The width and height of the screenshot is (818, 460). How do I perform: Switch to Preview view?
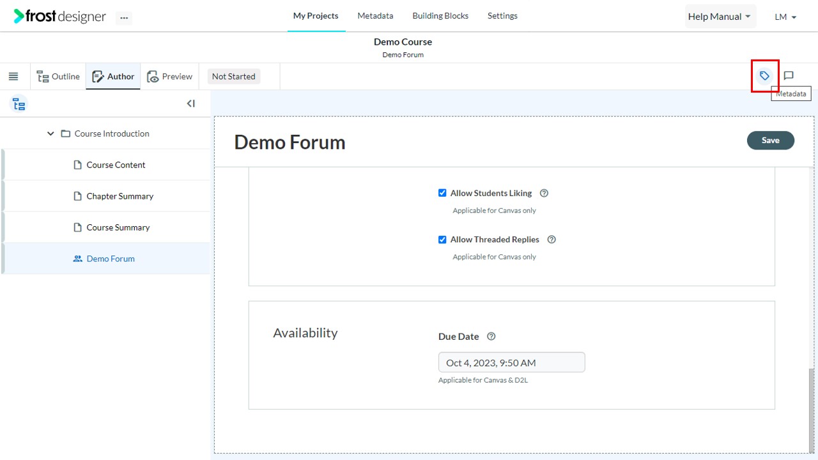[x=169, y=77]
